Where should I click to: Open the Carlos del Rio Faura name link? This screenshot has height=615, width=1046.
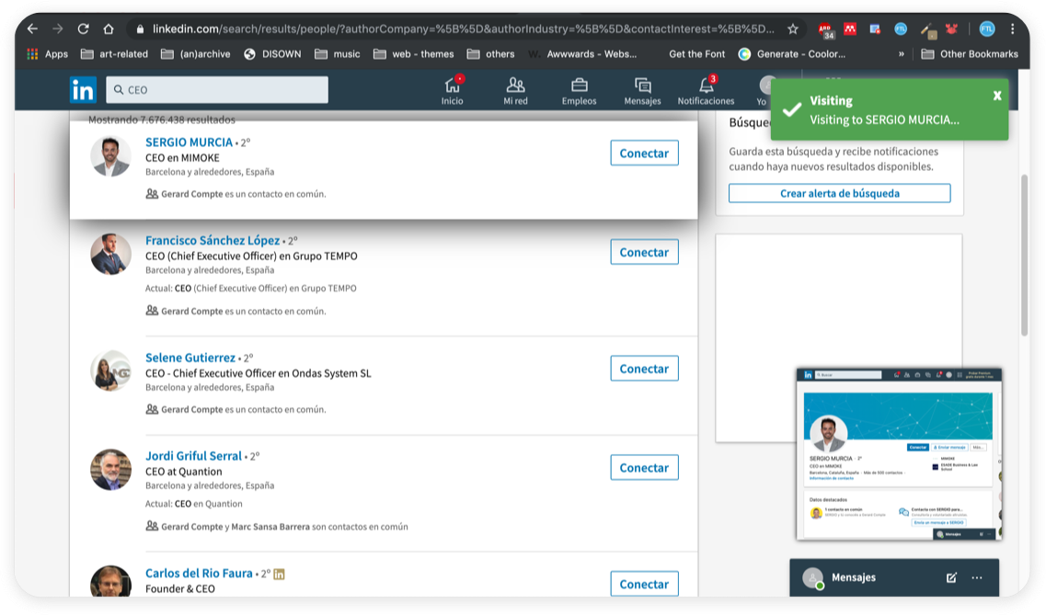(x=199, y=573)
